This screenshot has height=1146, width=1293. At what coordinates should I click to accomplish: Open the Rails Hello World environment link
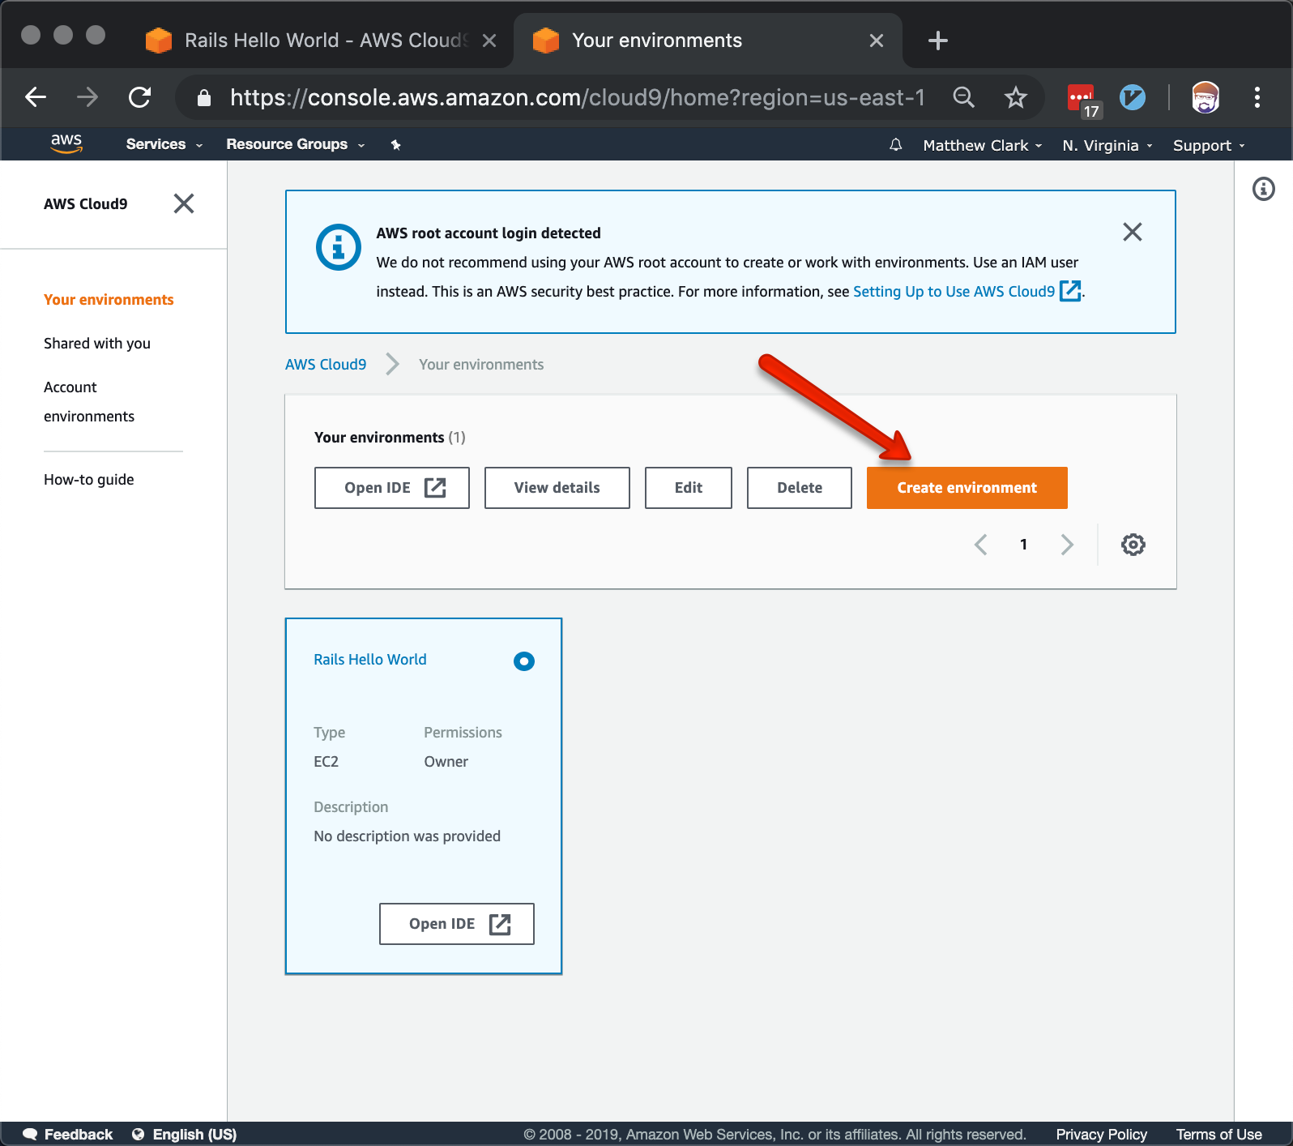(370, 660)
